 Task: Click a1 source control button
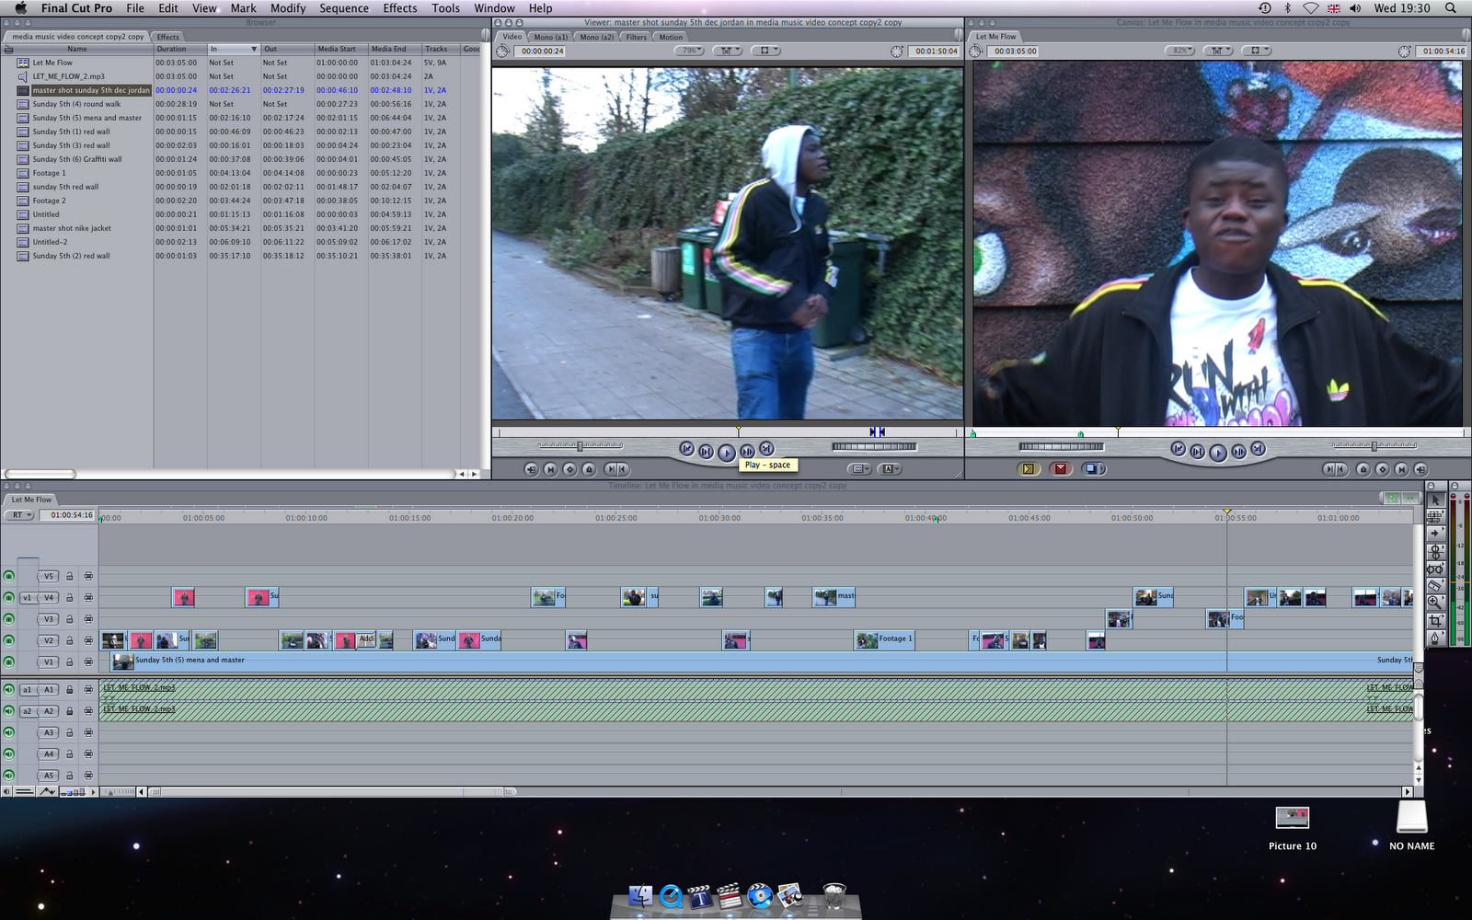tap(28, 690)
